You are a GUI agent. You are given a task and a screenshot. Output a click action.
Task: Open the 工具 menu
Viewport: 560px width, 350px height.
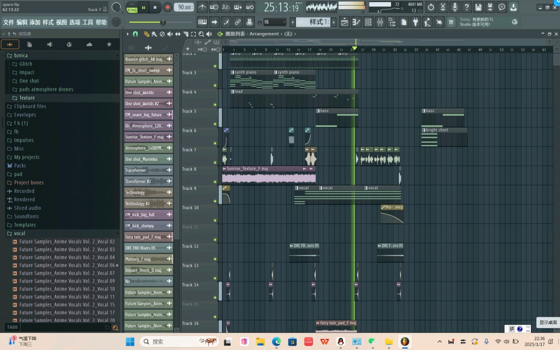tap(88, 22)
